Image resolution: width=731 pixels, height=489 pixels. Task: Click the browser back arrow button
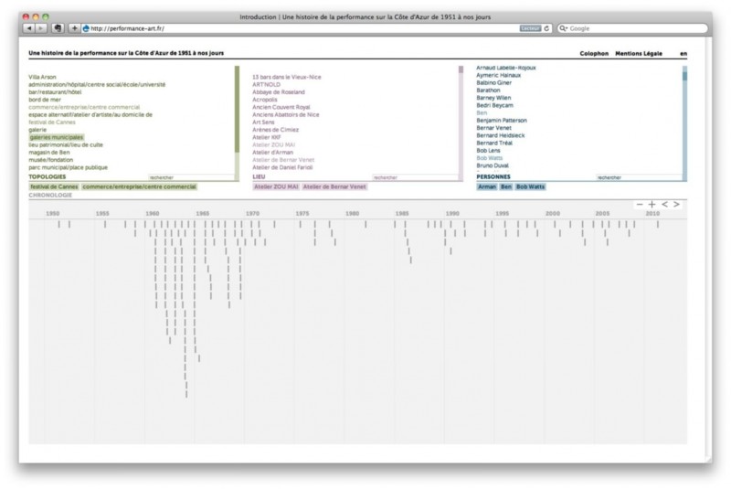click(27, 28)
